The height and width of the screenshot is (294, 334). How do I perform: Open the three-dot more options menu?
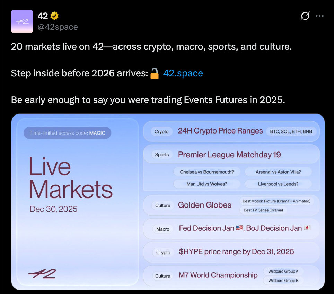(320, 16)
